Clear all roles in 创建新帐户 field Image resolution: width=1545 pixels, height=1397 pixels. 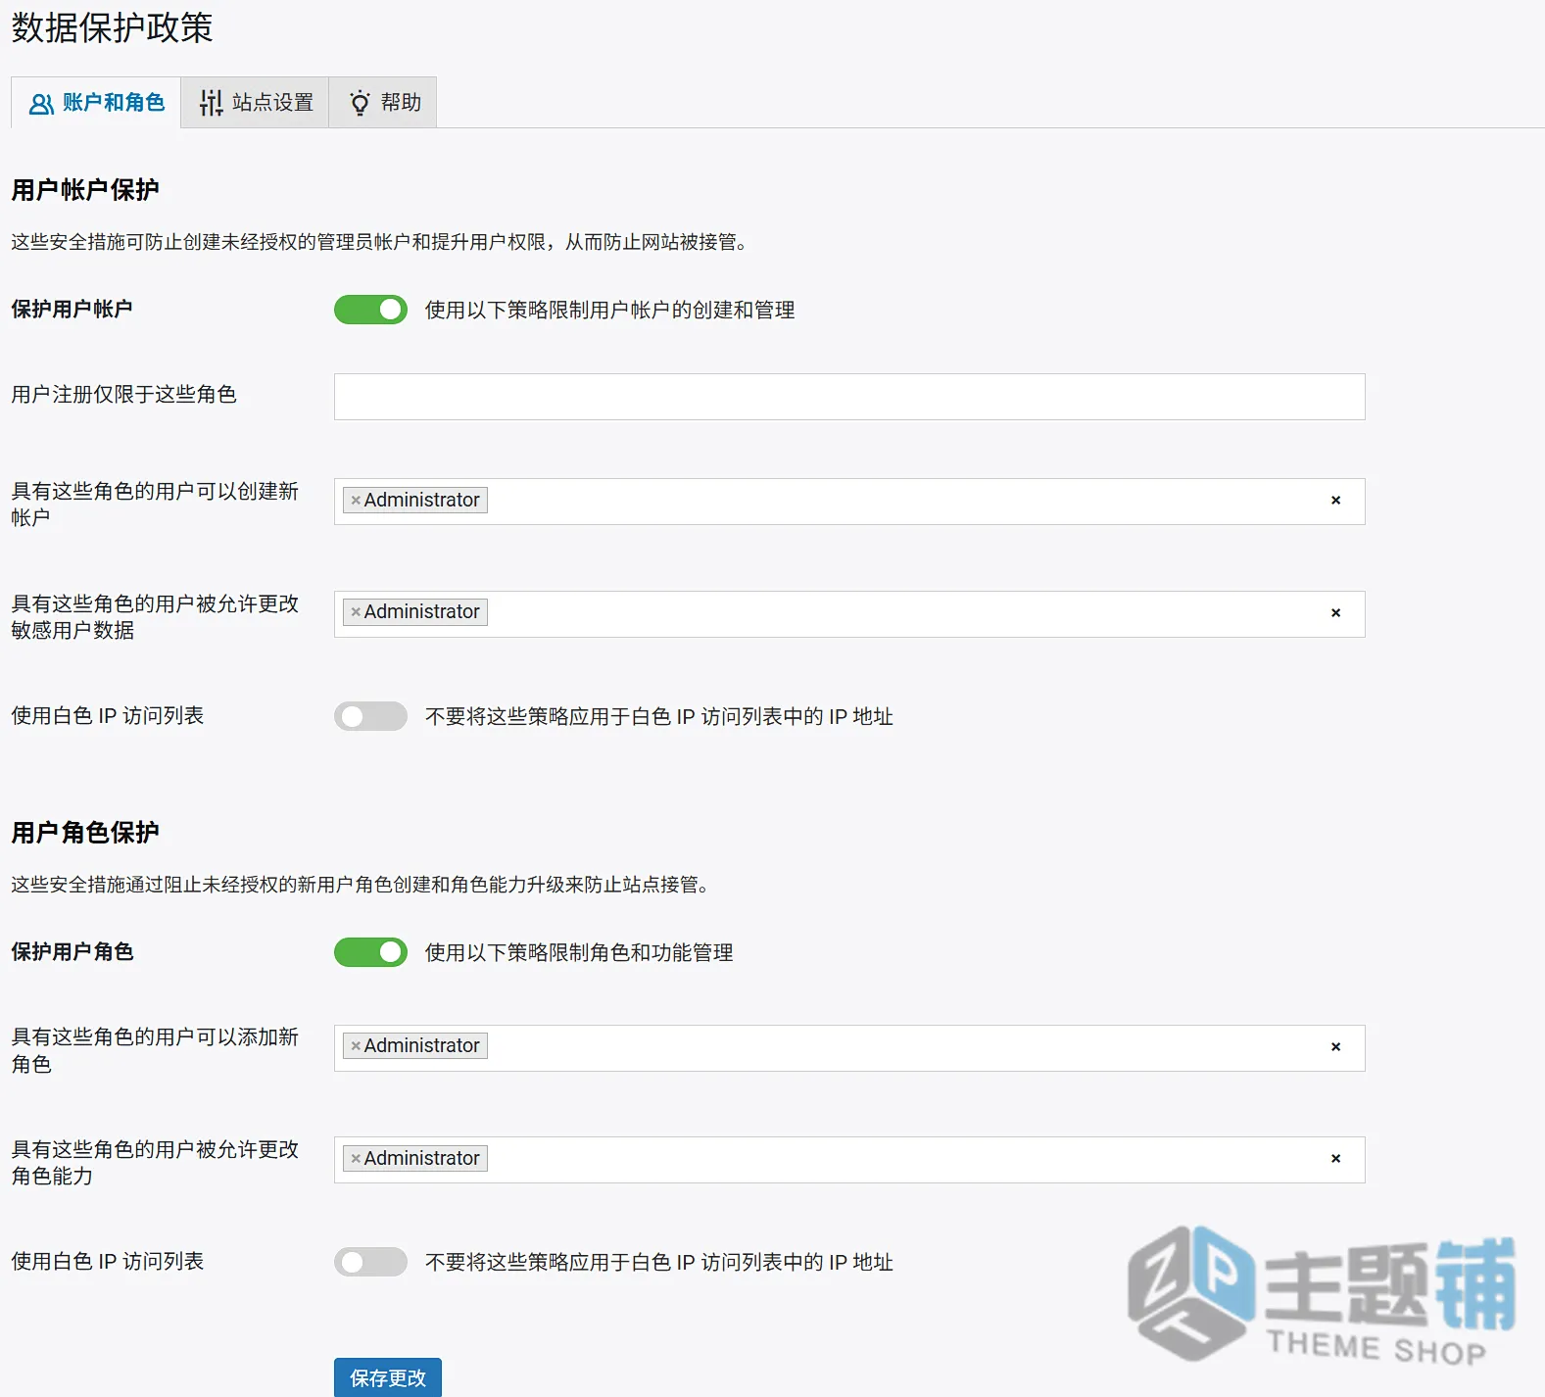click(1335, 501)
